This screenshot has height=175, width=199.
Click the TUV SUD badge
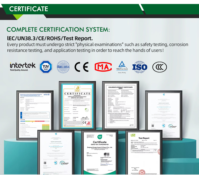tap(46, 67)
